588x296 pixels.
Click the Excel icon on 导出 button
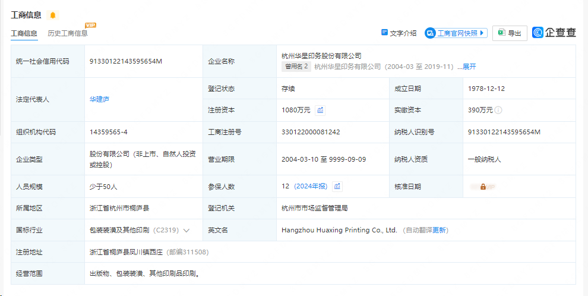pos(501,33)
